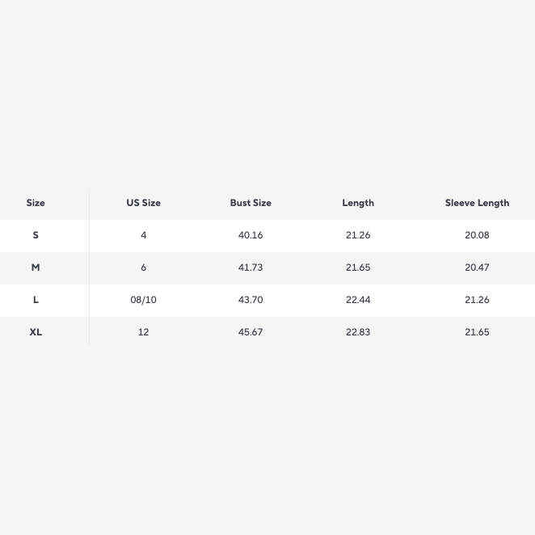535x535 pixels.
Task: Select the US size 08/10 cell
Action: [x=143, y=300]
